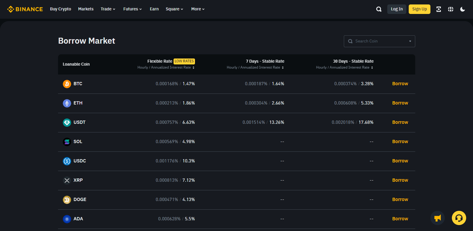Viewport: 473px width, 231px height.
Task: Select SOL flexible rate 4.98%
Action: coord(189,142)
